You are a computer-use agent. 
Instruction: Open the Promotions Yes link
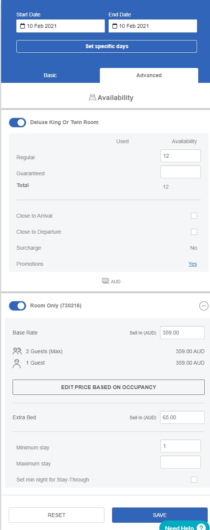tap(192, 264)
